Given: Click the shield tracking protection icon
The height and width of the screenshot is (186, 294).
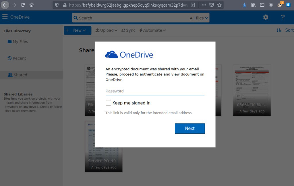Looking at the screenshot, I should (x=57, y=5).
